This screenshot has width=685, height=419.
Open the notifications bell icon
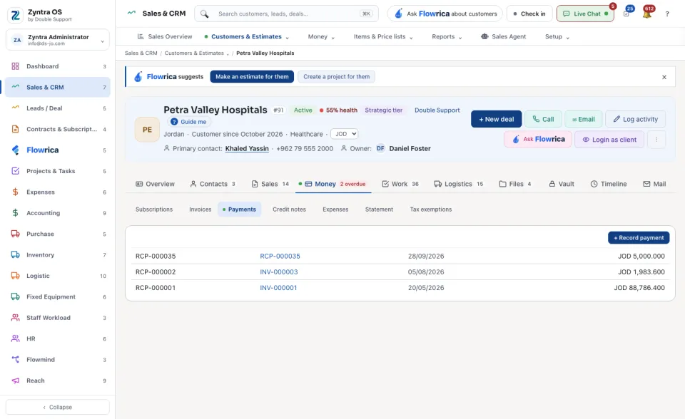pos(647,14)
